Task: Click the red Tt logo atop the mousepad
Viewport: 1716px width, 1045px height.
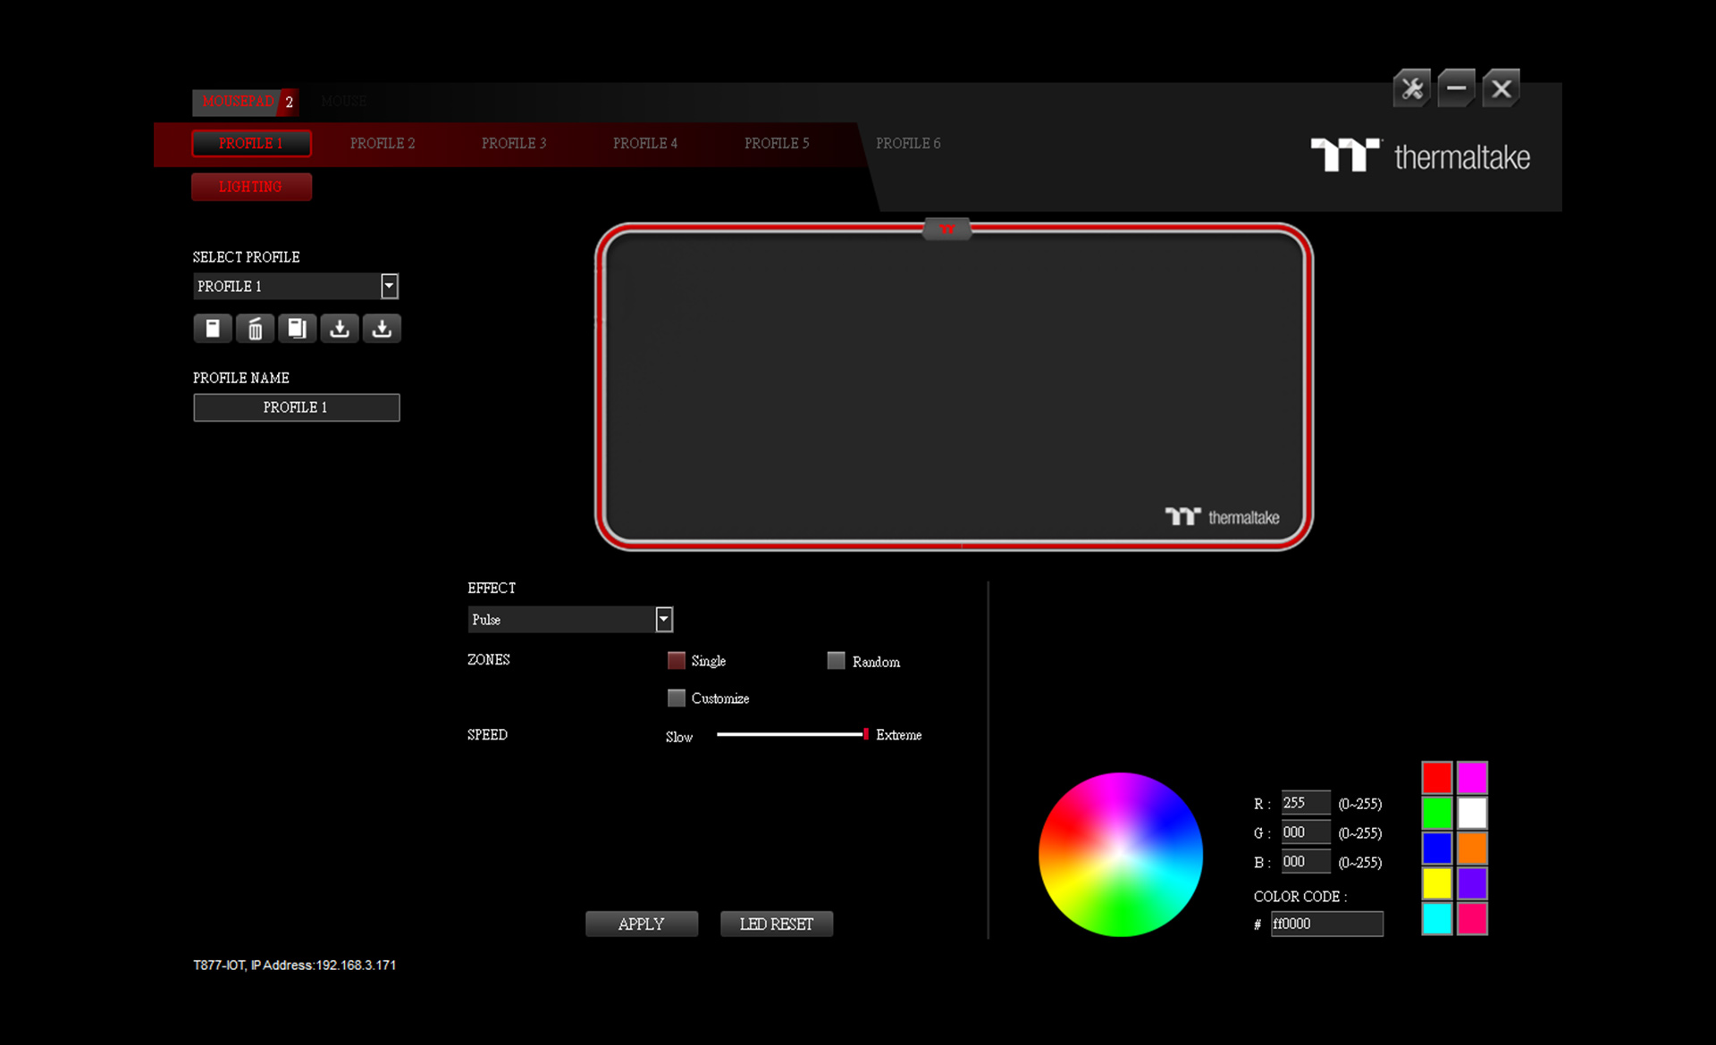Action: tap(946, 230)
